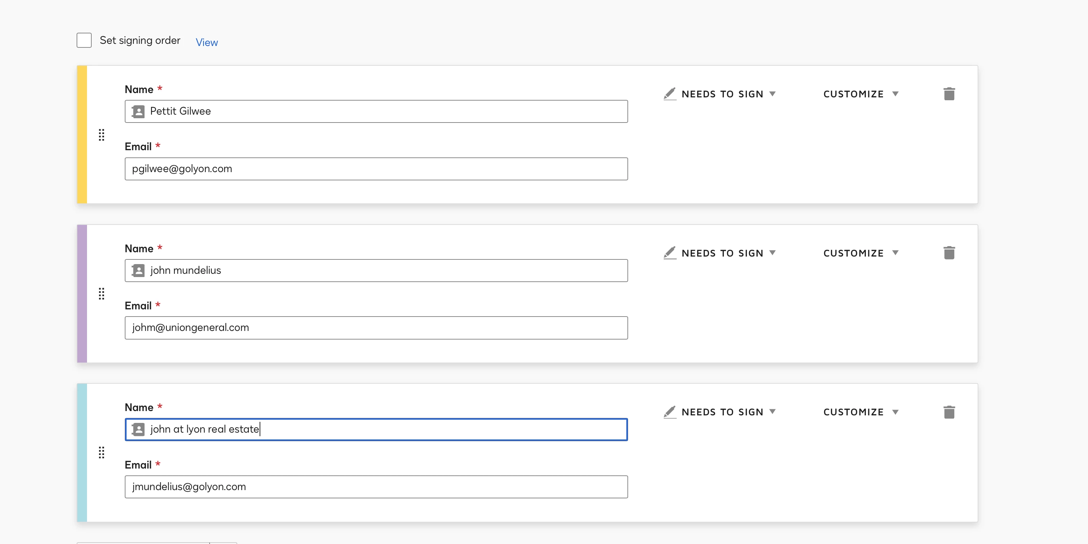Viewport: 1088px width, 544px height.
Task: Open Needs to Sign dropdown for Pettit Gilwee
Action: [722, 94]
